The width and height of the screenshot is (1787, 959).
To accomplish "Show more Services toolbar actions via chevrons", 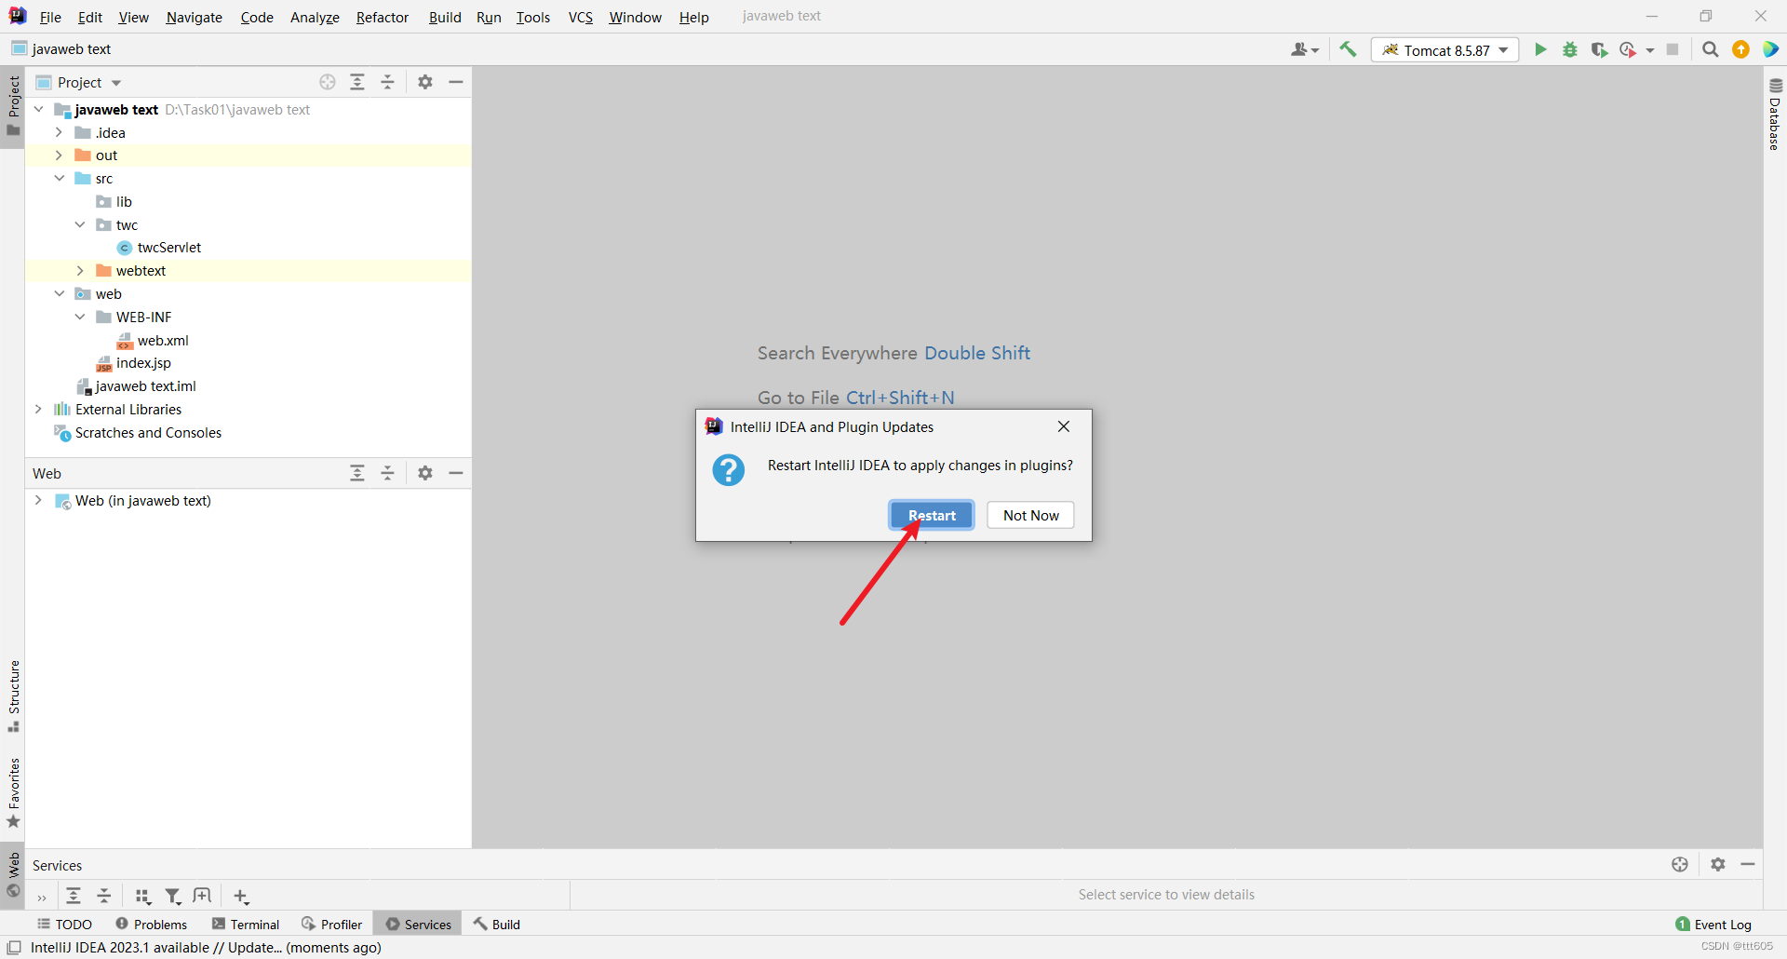I will coord(42,898).
